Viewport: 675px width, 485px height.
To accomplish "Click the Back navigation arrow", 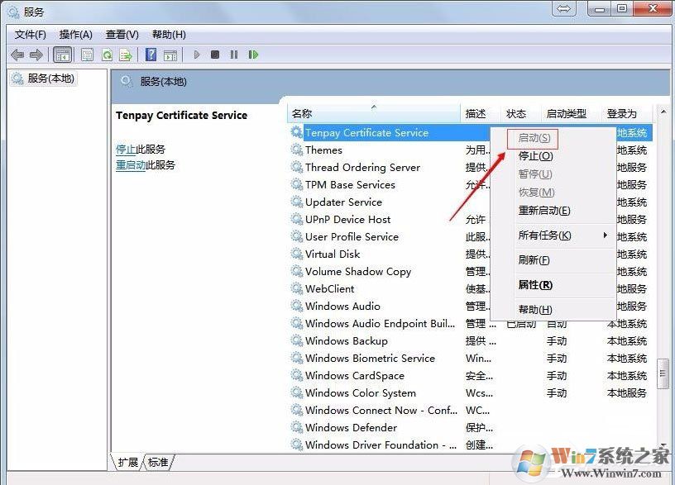I will tap(17, 55).
